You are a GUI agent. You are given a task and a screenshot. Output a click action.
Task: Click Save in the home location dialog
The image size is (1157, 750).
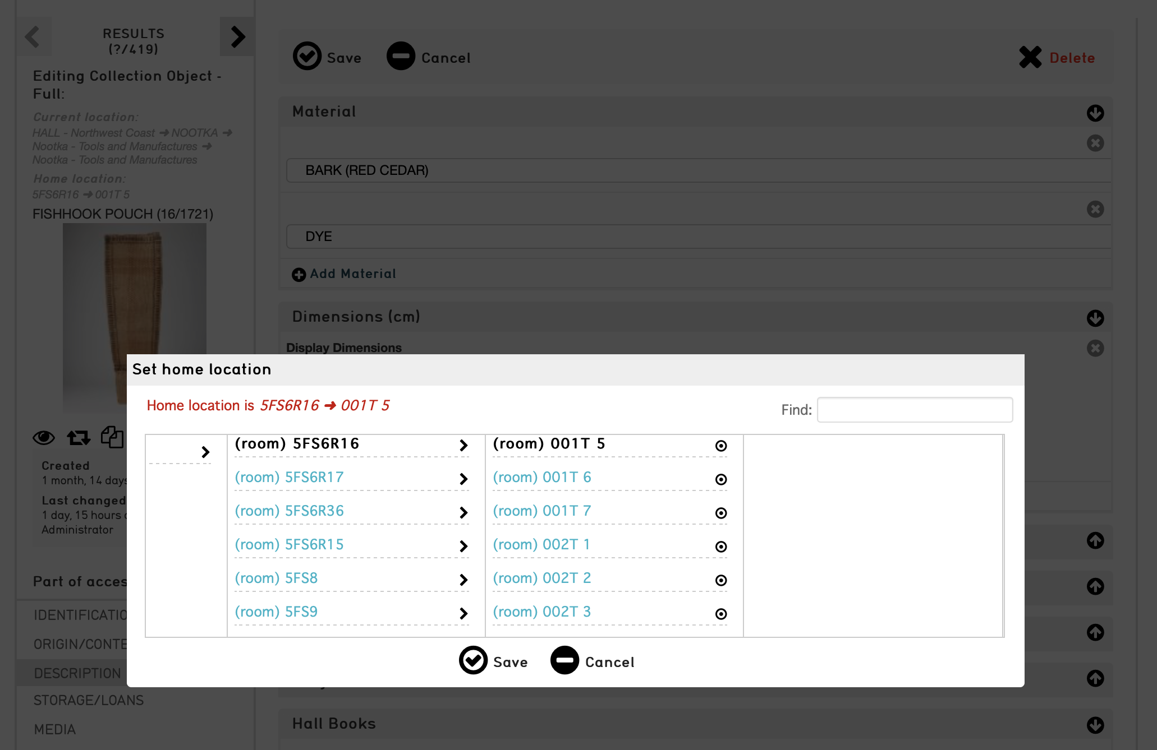(x=493, y=661)
